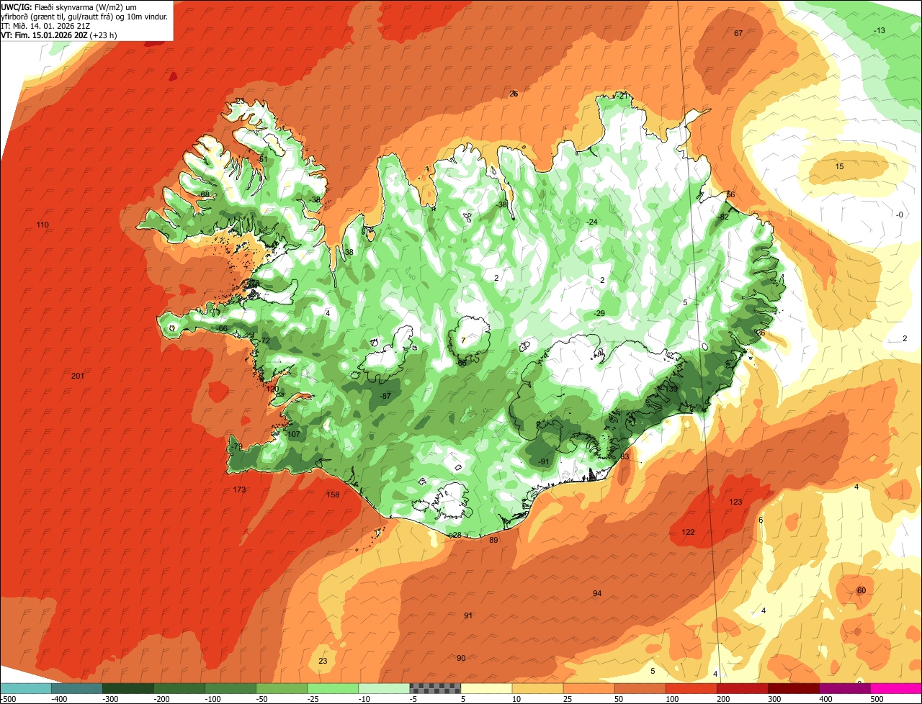Click the purple 400 to 500 legend swatch
This screenshot has width=922, height=704.
844,688
